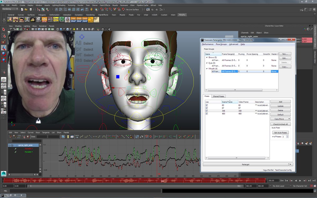Click the Get Auto-Poses button
The width and height of the screenshot is (317, 198).
click(x=281, y=133)
